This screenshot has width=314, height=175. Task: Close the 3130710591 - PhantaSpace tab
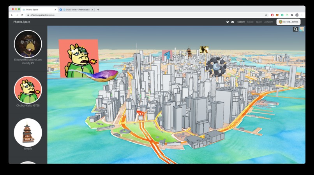coord(92,10)
